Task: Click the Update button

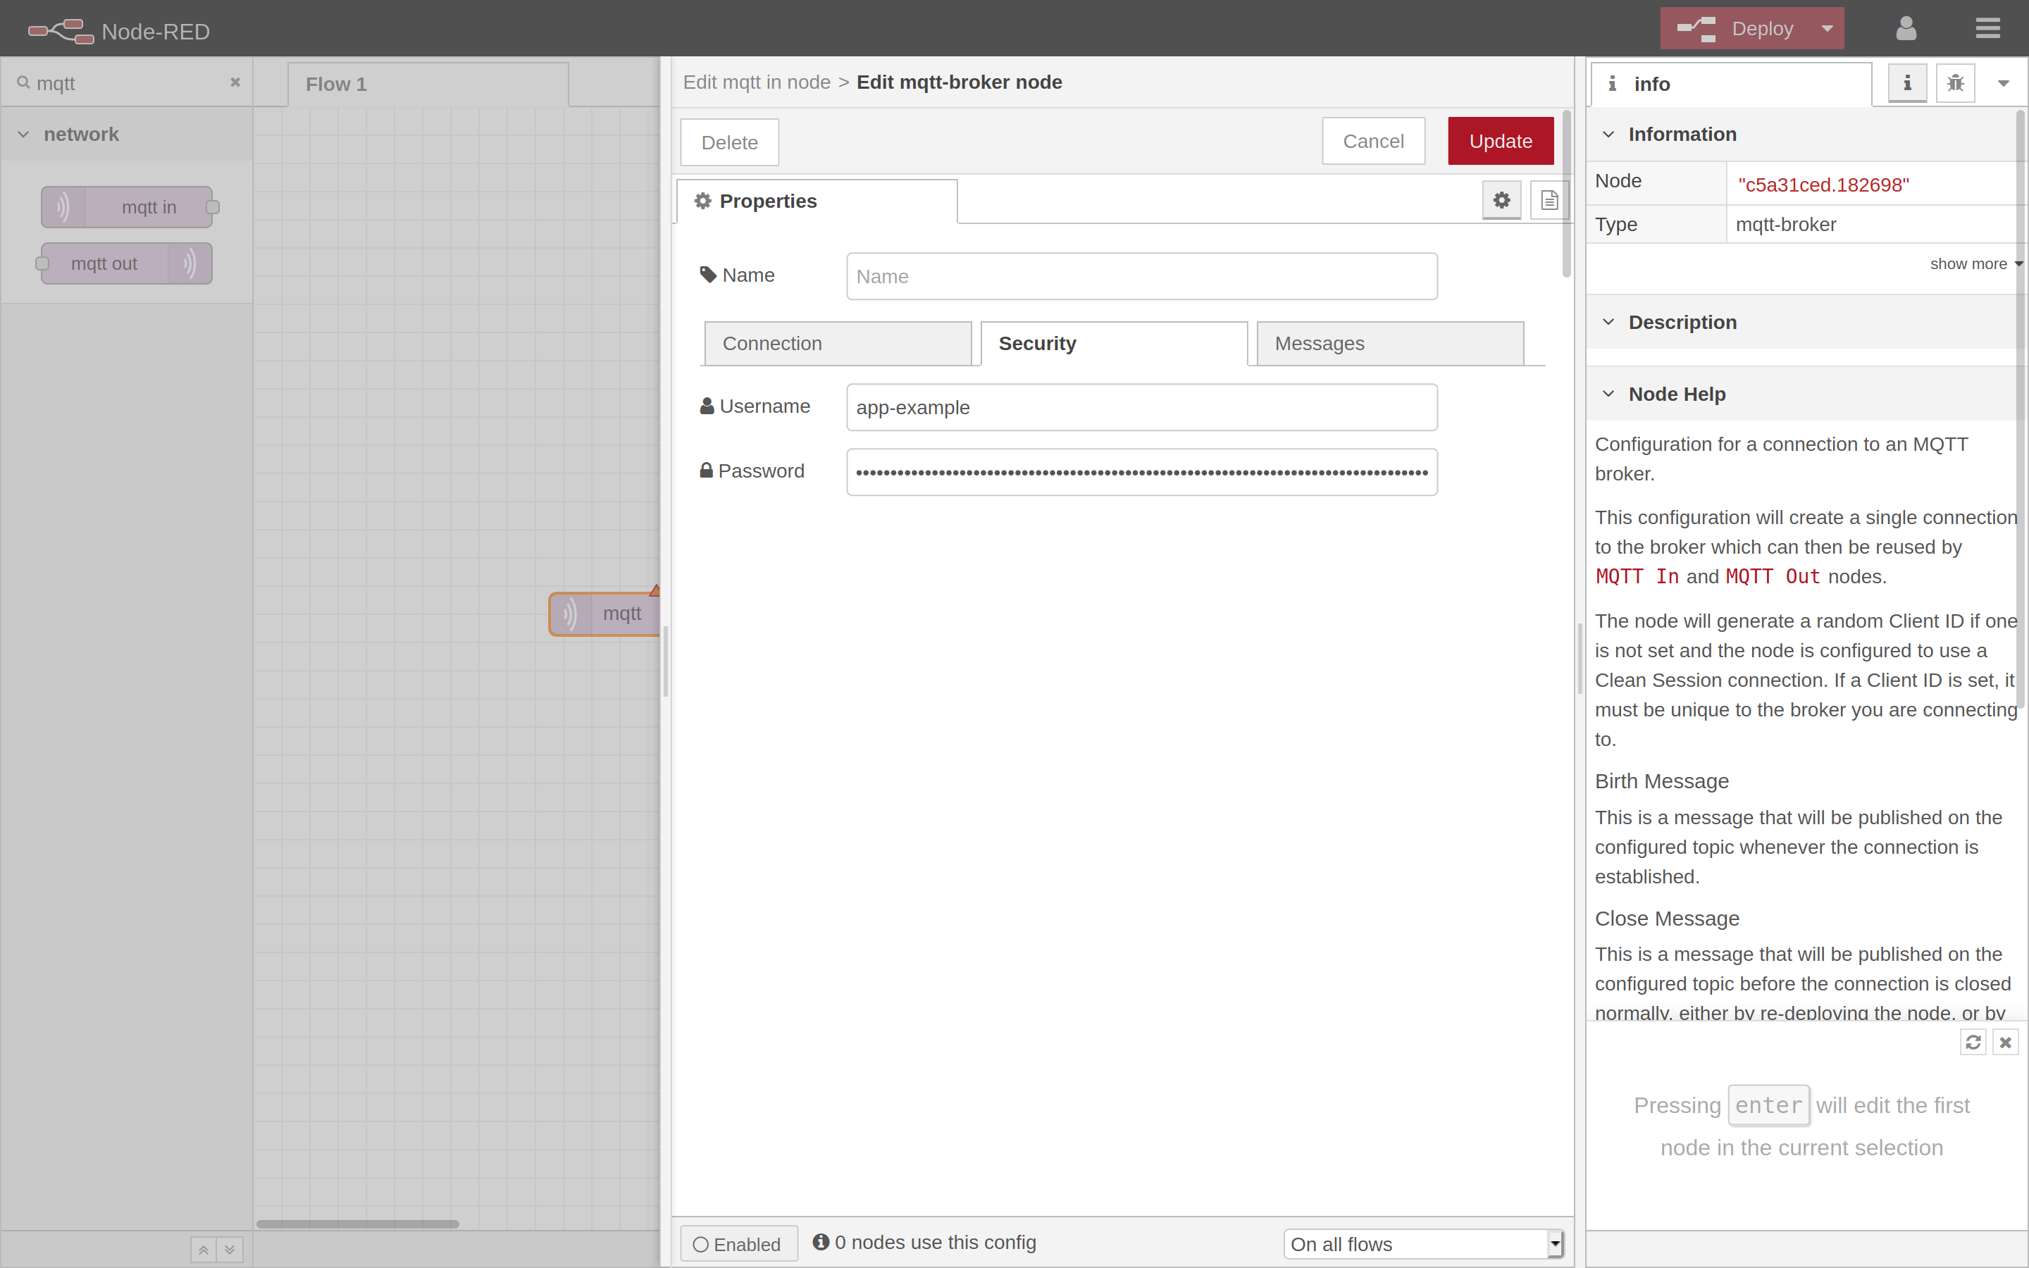Action: click(1500, 141)
